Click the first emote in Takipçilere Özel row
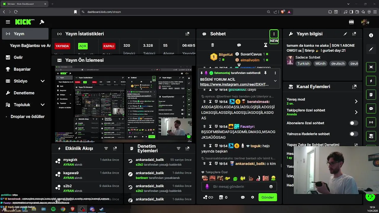This screenshot has width=379, height=213. click(205, 178)
